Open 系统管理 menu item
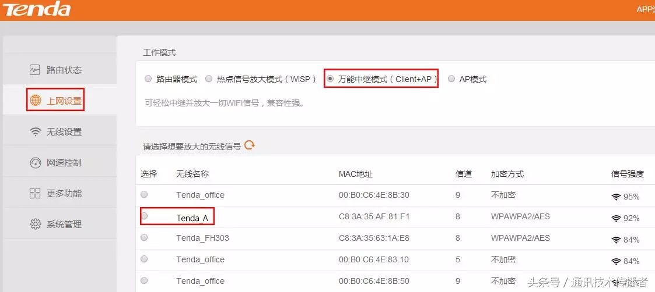The width and height of the screenshot is (655, 292). coord(59,223)
